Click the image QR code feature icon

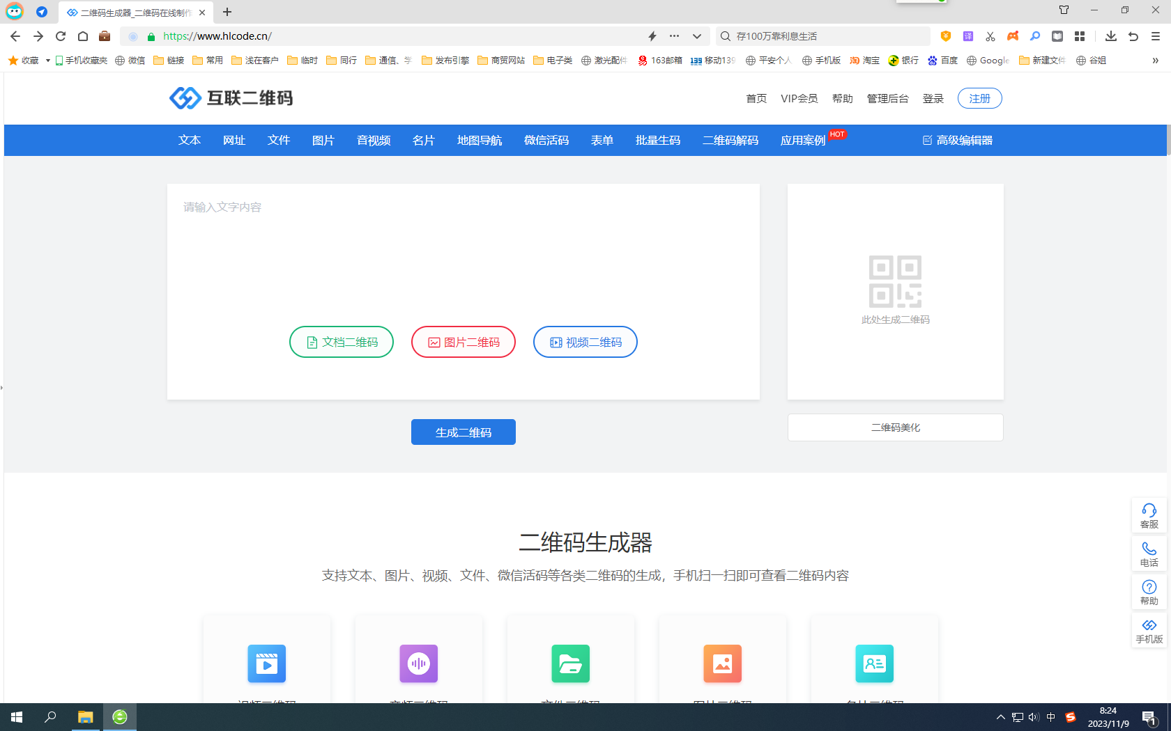tap(722, 663)
